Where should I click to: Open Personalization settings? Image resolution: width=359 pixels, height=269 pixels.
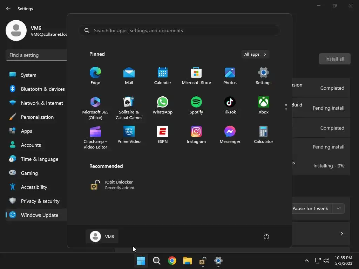36,117
